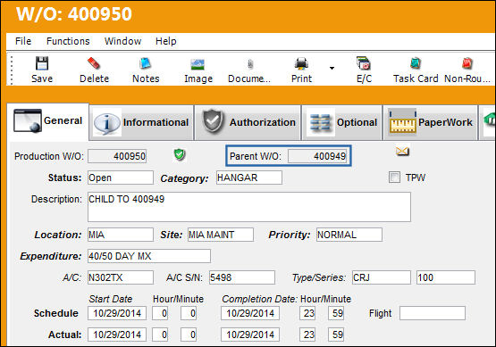Click the Image toolbar icon
The height and width of the screenshot is (347, 496).
tap(198, 64)
